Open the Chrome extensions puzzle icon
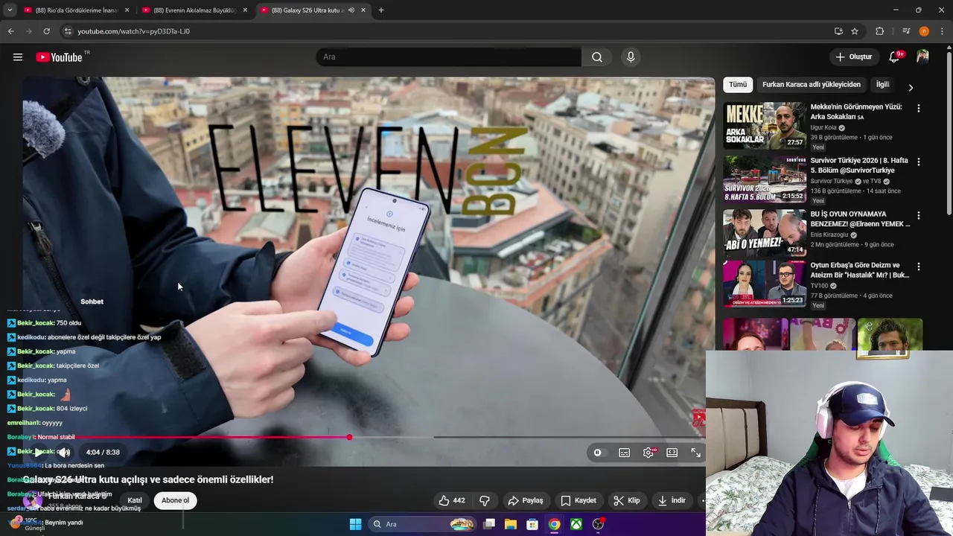This screenshot has width=953, height=536. tap(880, 31)
